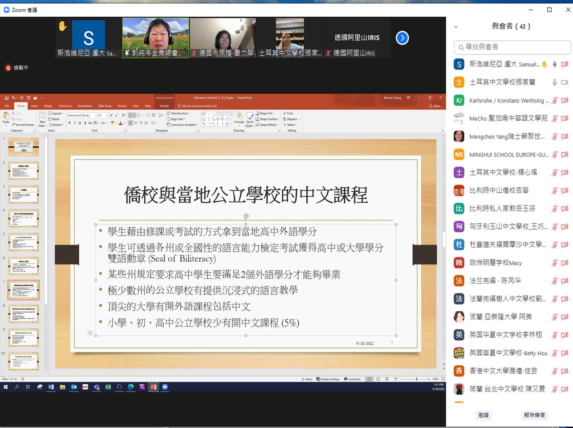Undo the last PowerPoint action
573x428 pixels.
[x=14, y=98]
